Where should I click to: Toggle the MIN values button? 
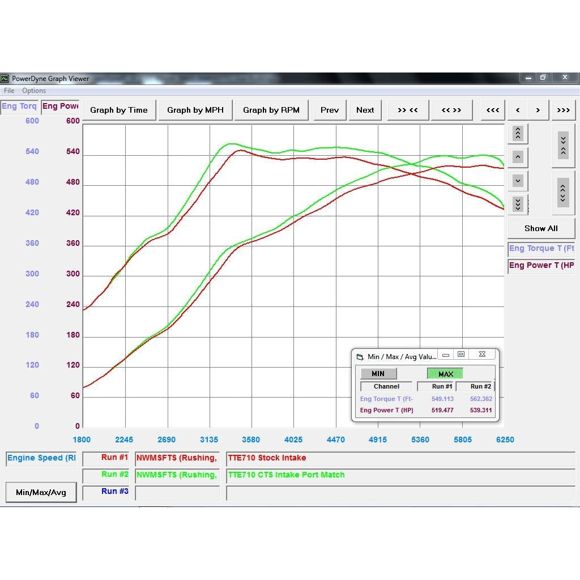tap(378, 374)
